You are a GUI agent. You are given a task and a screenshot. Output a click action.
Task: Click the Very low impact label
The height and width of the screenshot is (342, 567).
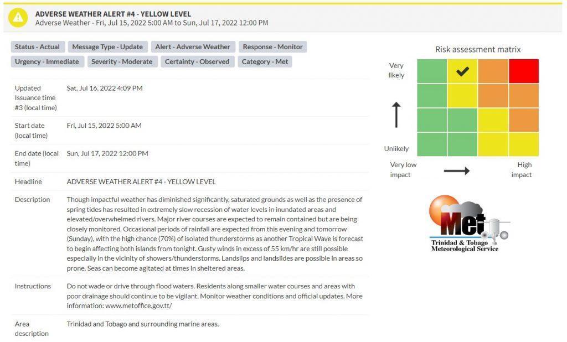pyautogui.click(x=403, y=169)
